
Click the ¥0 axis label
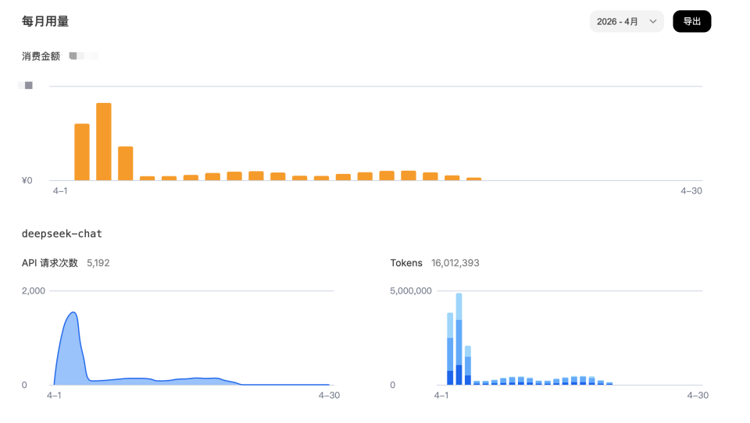coord(26,180)
